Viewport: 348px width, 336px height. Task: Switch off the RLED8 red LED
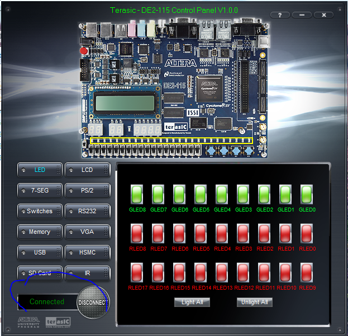pos(136,233)
